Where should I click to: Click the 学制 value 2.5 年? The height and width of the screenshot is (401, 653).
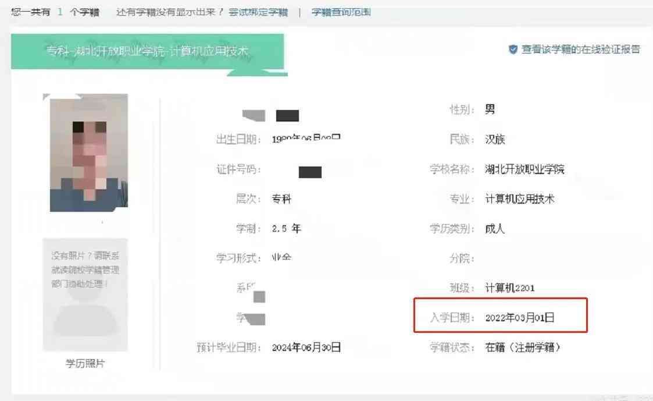point(286,229)
